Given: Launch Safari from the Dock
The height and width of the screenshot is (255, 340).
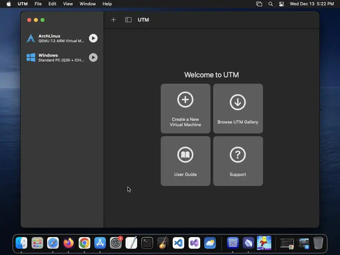Looking at the screenshot, I should click(53, 243).
